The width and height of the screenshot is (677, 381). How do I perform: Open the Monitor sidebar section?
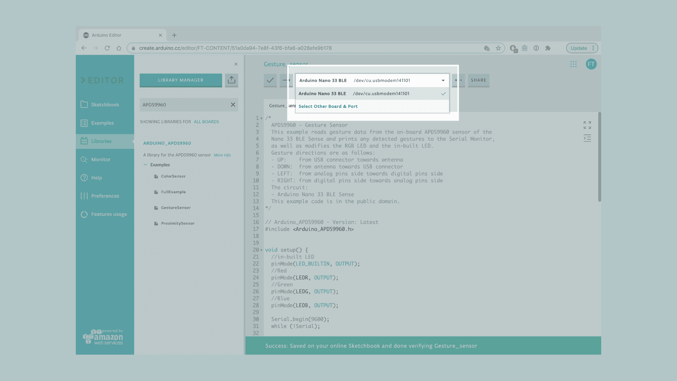(x=100, y=159)
